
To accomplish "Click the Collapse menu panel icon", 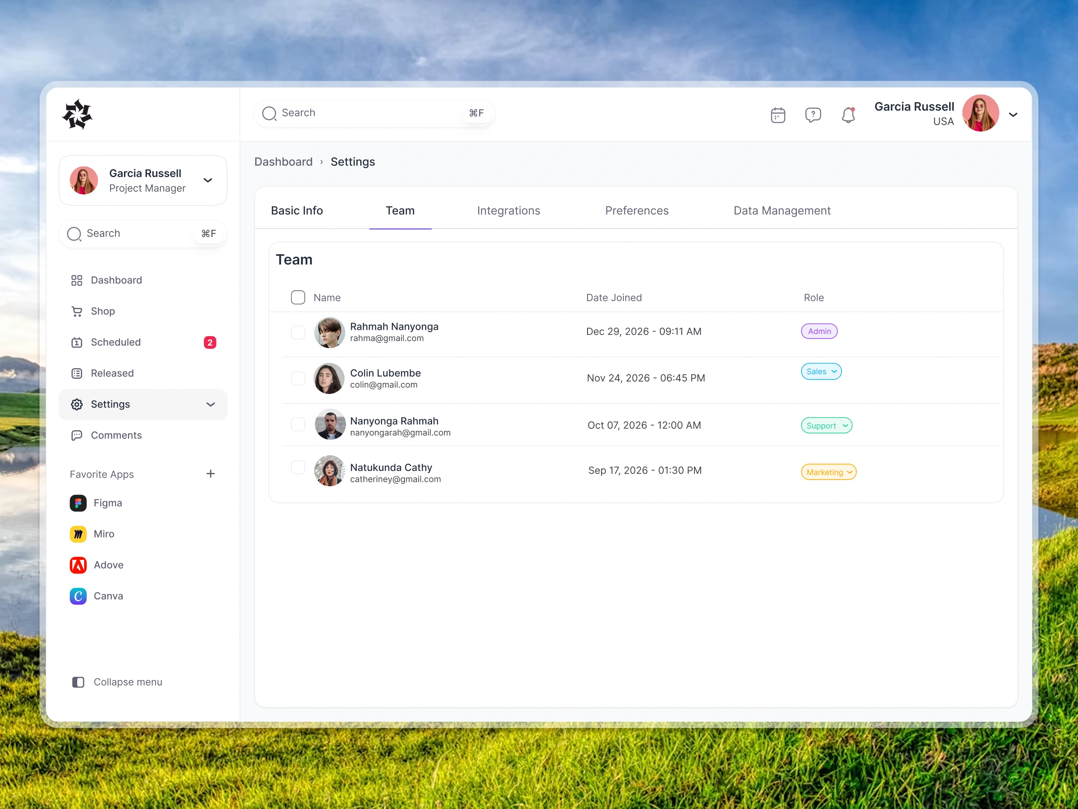I will (78, 682).
